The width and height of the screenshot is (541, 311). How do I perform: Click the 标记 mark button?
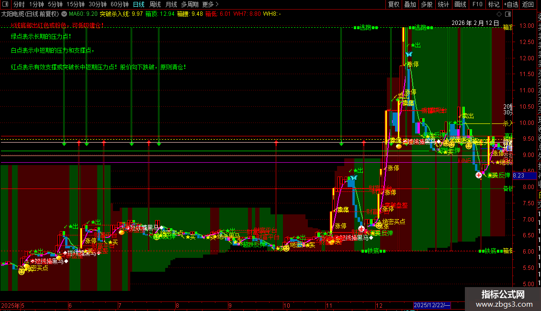pyautogui.click(x=494, y=4)
